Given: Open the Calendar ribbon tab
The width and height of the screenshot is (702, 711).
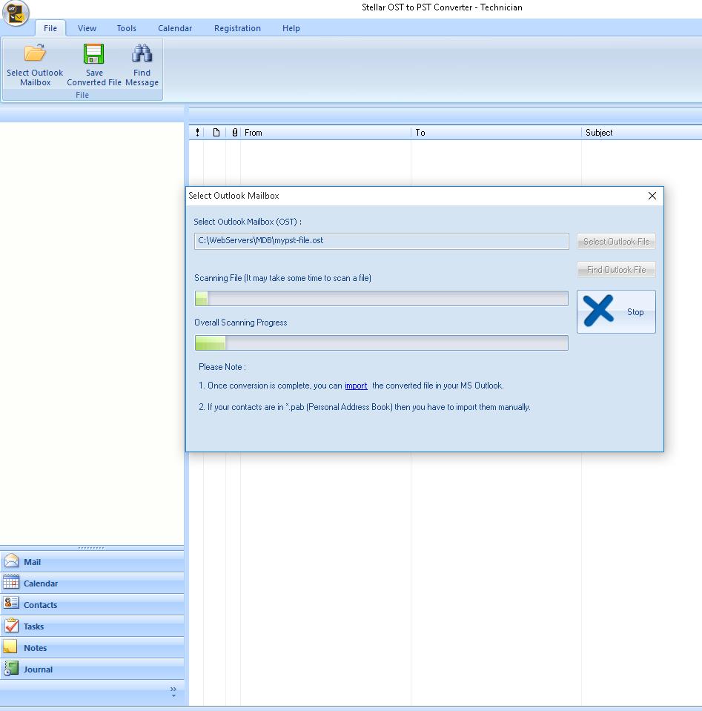Looking at the screenshot, I should [x=175, y=28].
